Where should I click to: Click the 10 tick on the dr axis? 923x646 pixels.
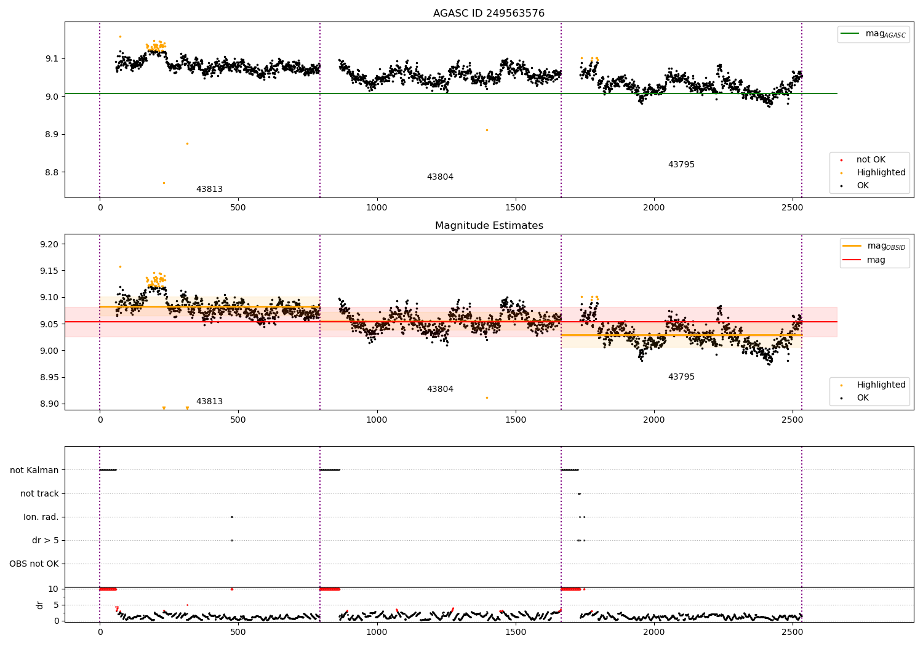coord(54,589)
